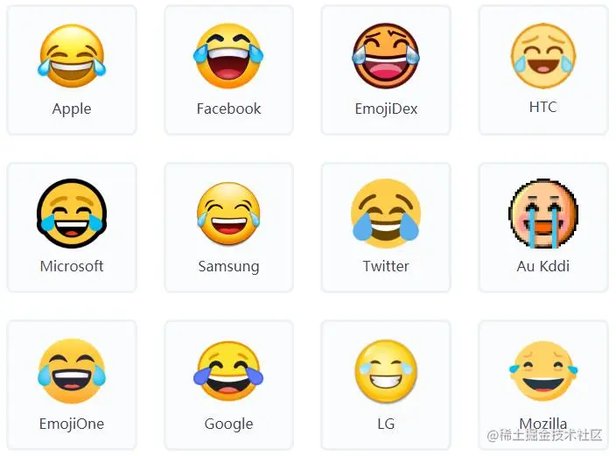Select the LG label text
Screen dimensions: 616x456
click(x=386, y=424)
